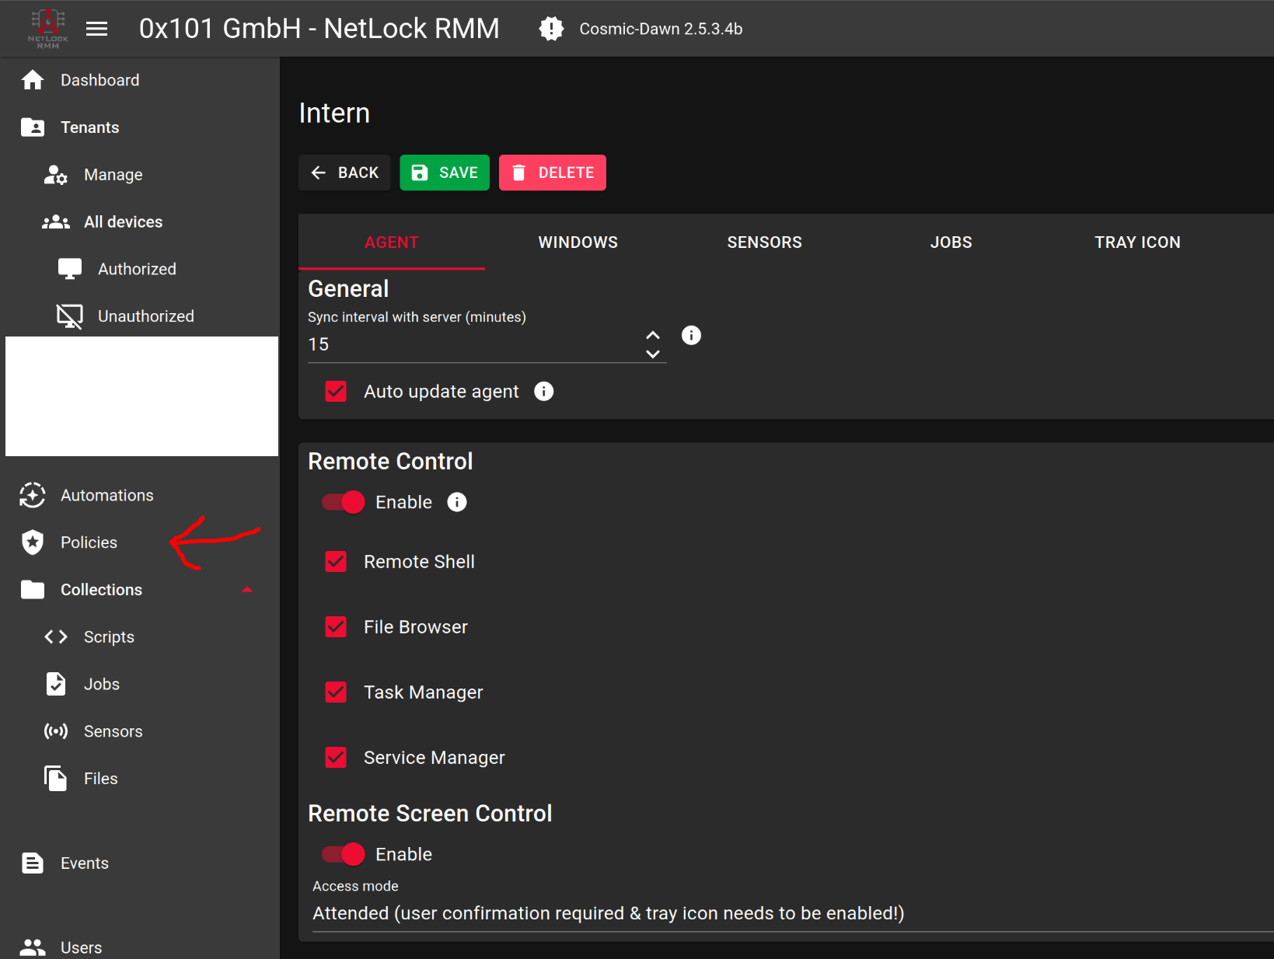The image size is (1274, 959).
Task: Switch to the TRAY ICON tab
Action: pos(1137,242)
